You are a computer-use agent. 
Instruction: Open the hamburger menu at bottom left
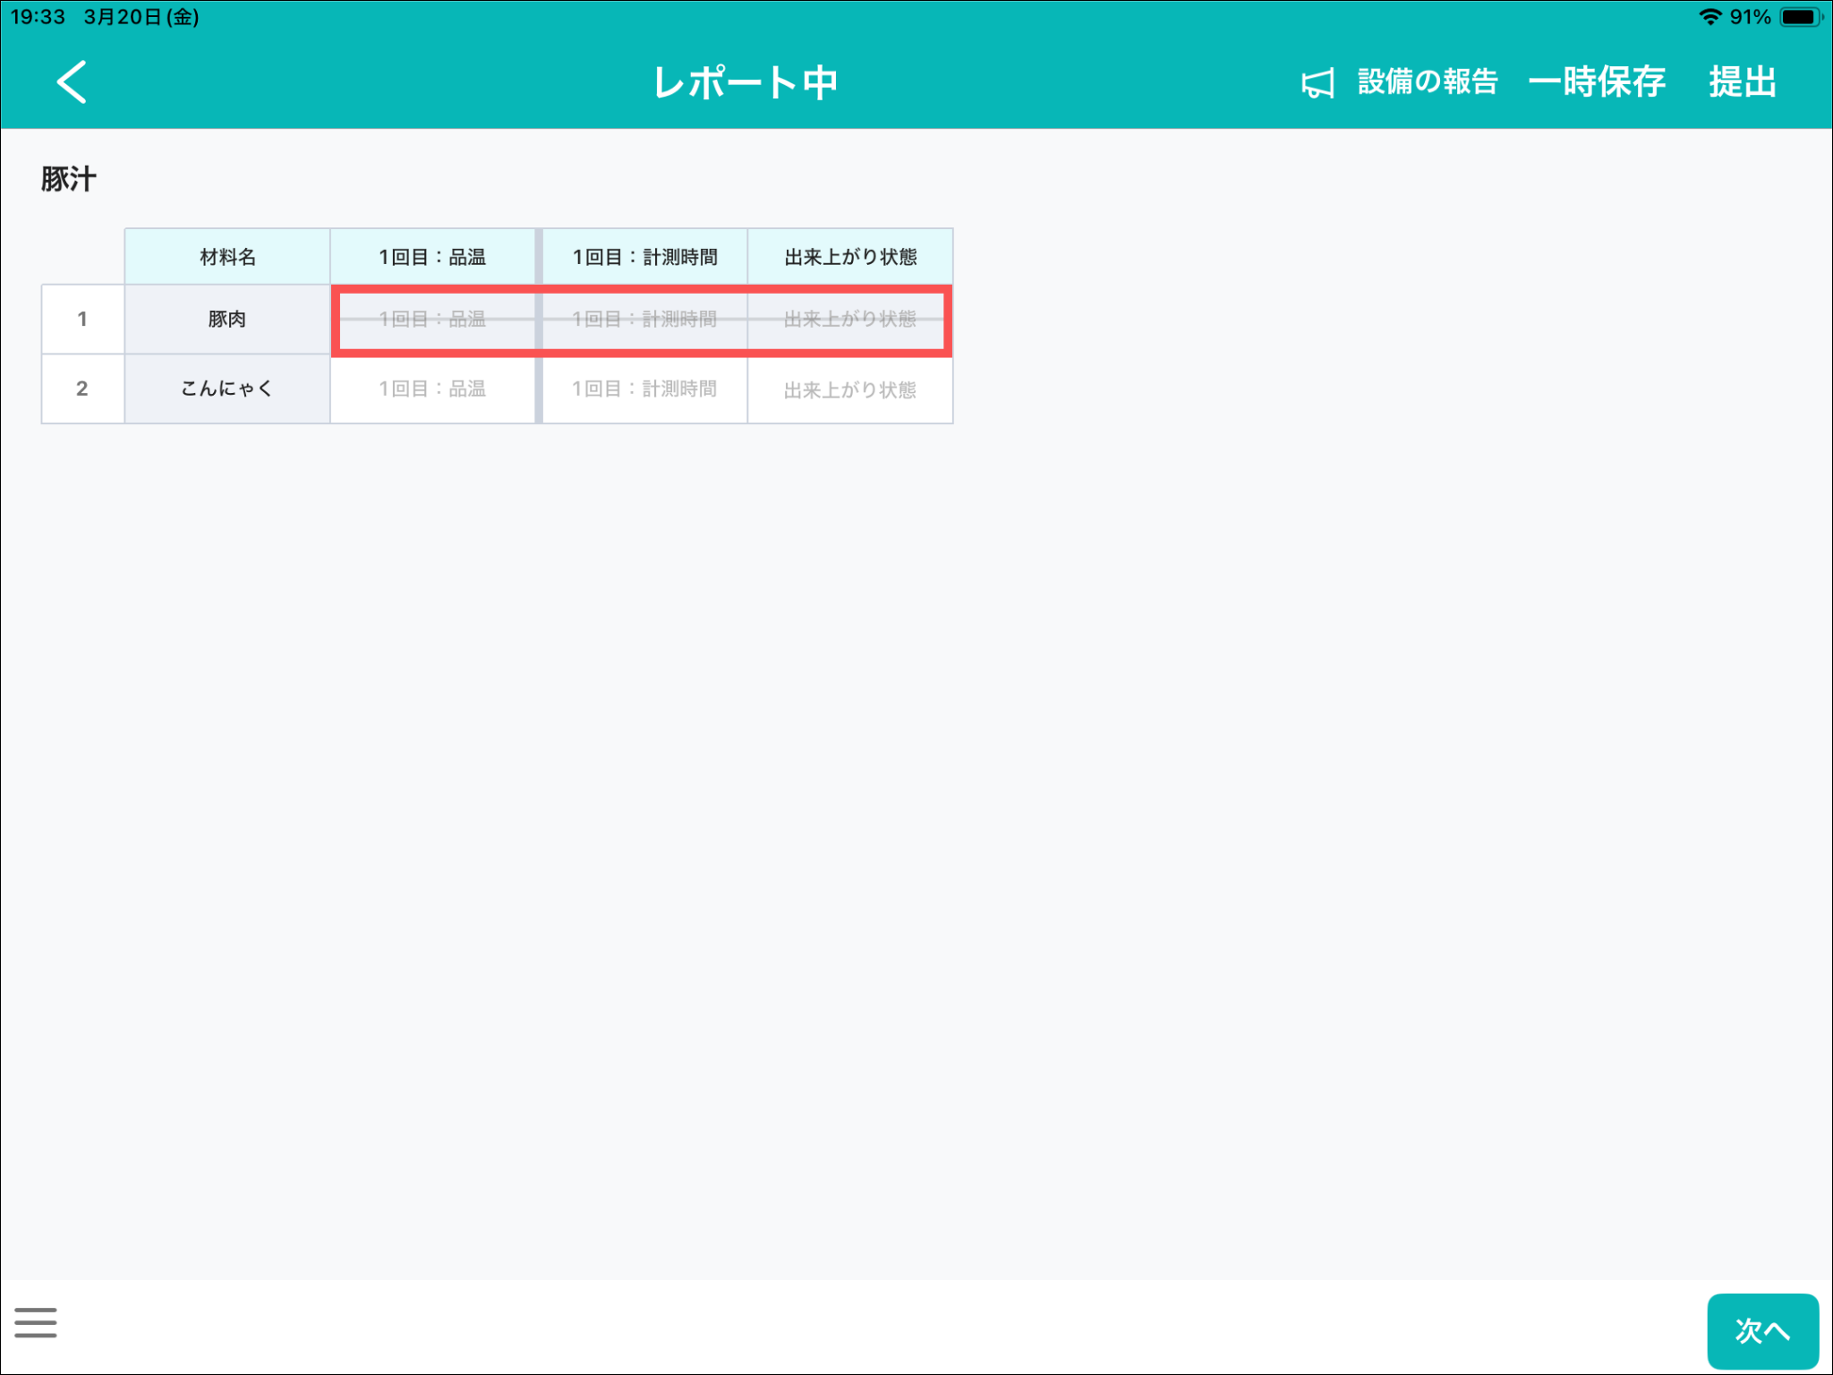(36, 1322)
